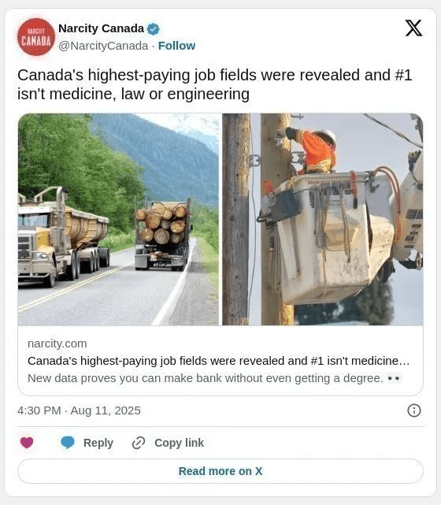Click the Copy link text
This screenshot has width=441, height=505.
tap(179, 443)
